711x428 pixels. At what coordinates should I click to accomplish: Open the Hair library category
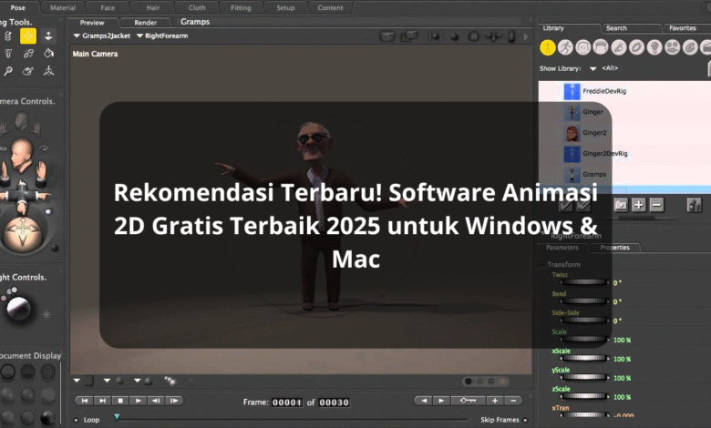pos(601,47)
